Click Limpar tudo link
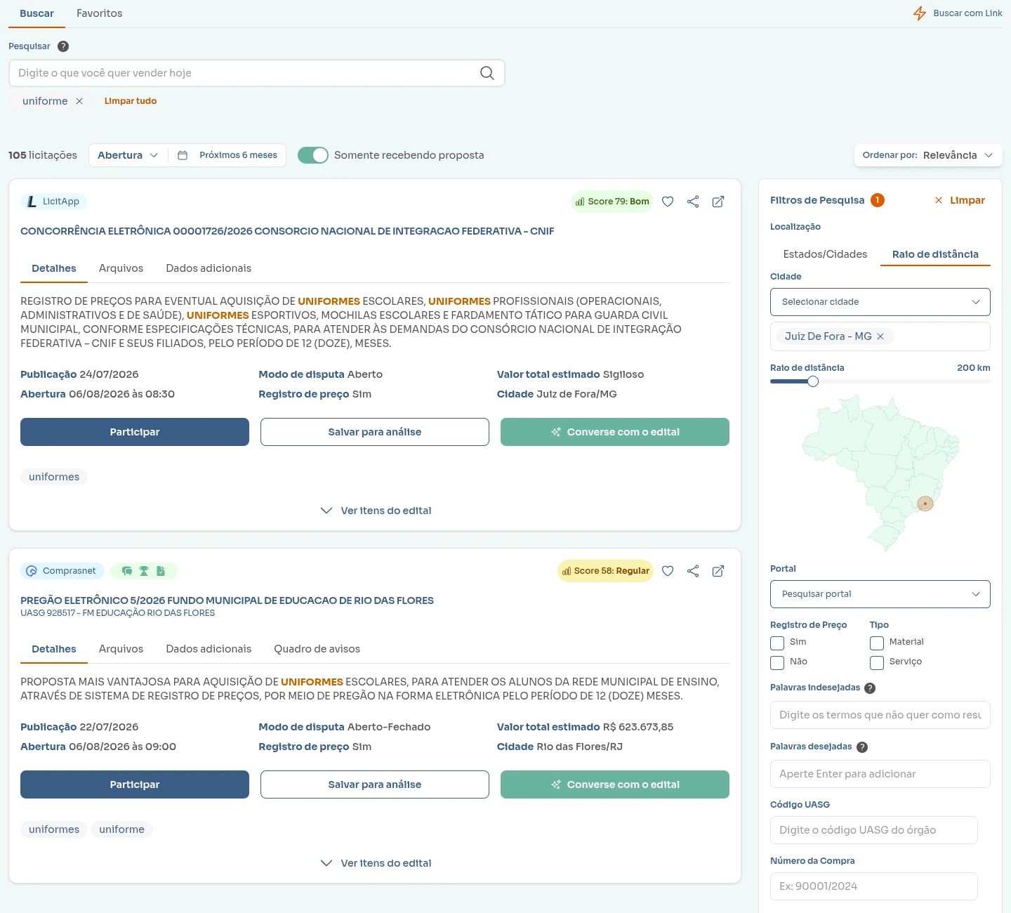1011x913 pixels. (131, 101)
